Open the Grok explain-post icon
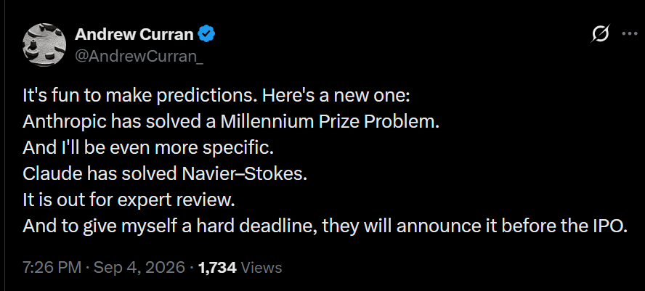The width and height of the screenshot is (645, 291). 600,33
